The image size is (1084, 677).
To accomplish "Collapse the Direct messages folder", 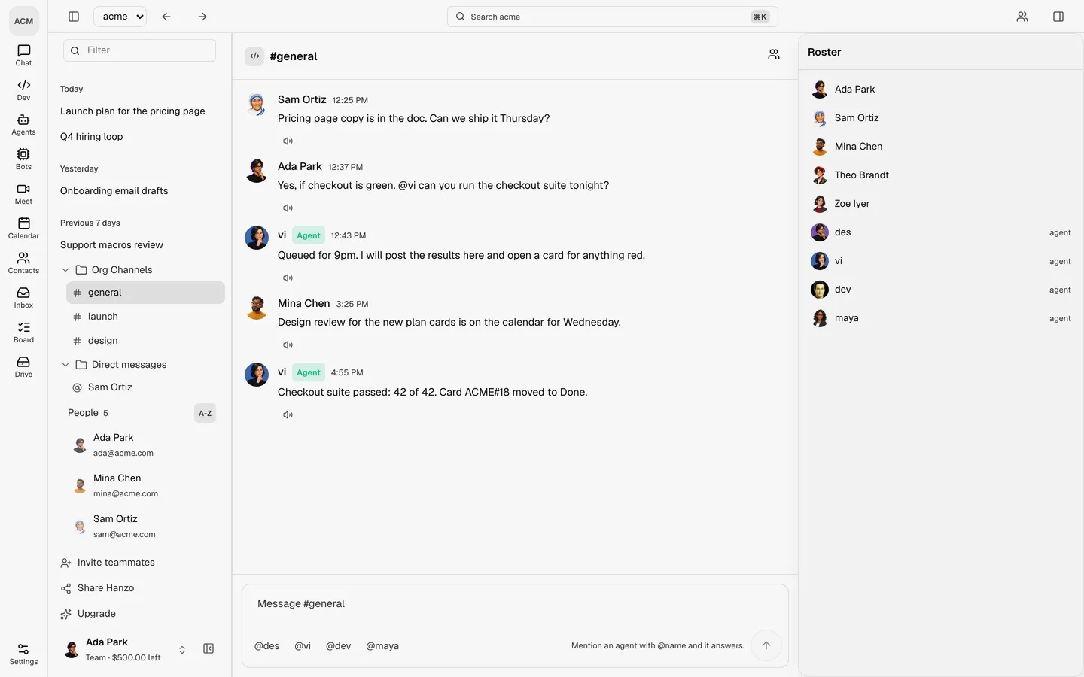I will point(65,365).
